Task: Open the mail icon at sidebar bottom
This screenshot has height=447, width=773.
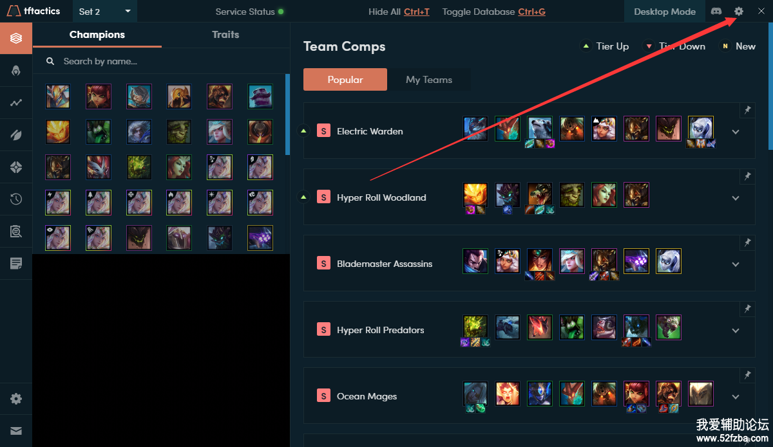Action: pyautogui.click(x=16, y=431)
